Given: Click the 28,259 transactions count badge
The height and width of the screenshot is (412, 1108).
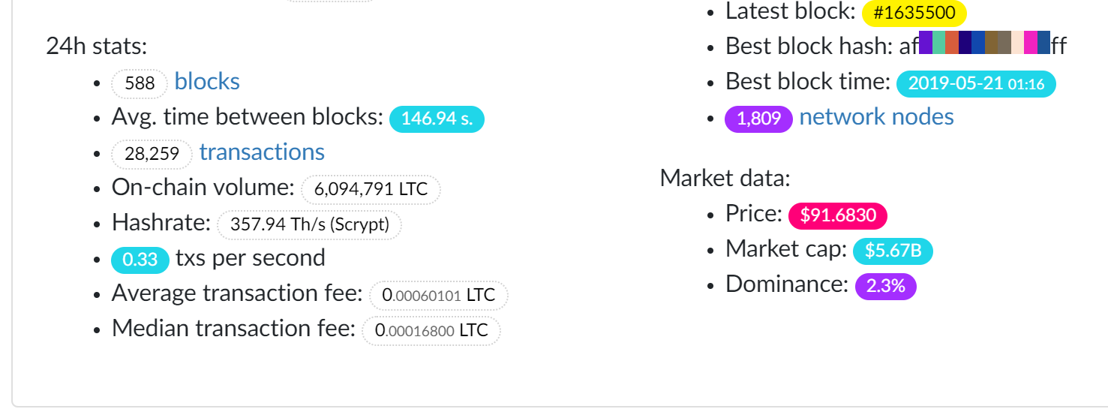Looking at the screenshot, I should tap(152, 154).
